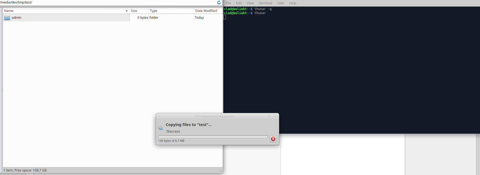Open the terminal View menu
The image size is (480, 175).
(x=250, y=3)
